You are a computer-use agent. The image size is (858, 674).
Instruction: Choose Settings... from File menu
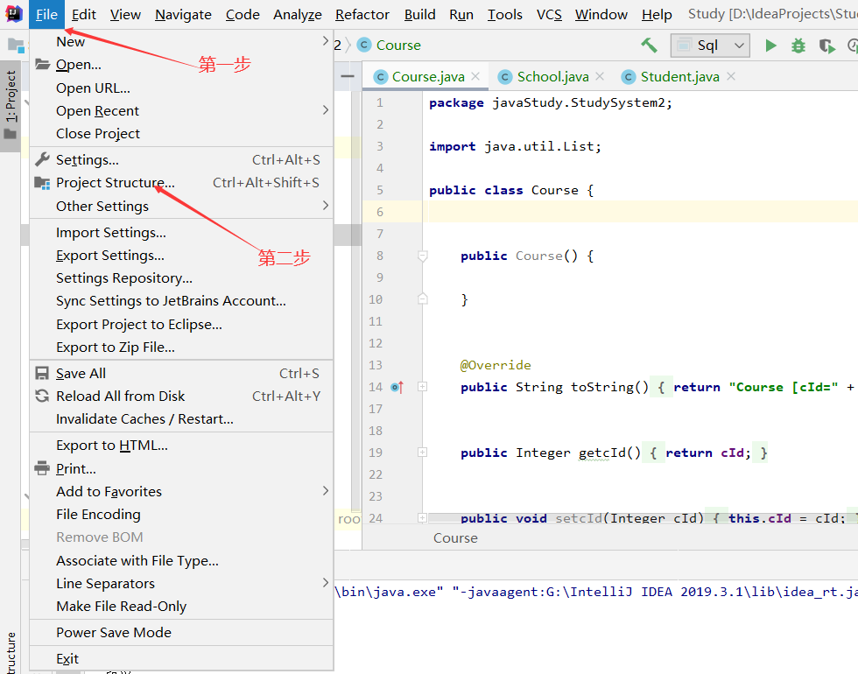(180, 159)
